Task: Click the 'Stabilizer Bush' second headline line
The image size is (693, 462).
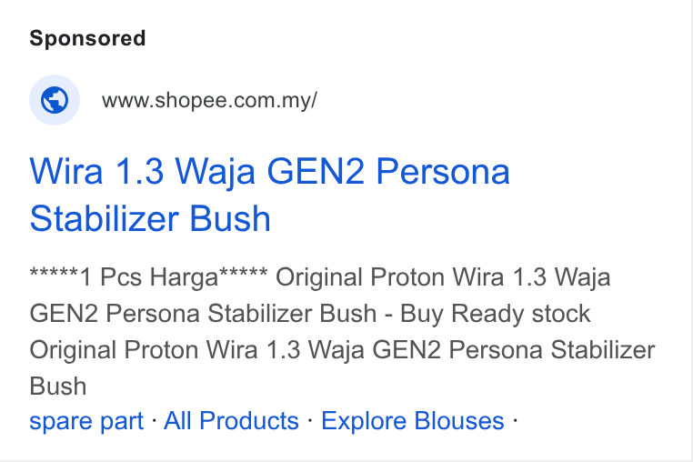Action: [x=150, y=218]
